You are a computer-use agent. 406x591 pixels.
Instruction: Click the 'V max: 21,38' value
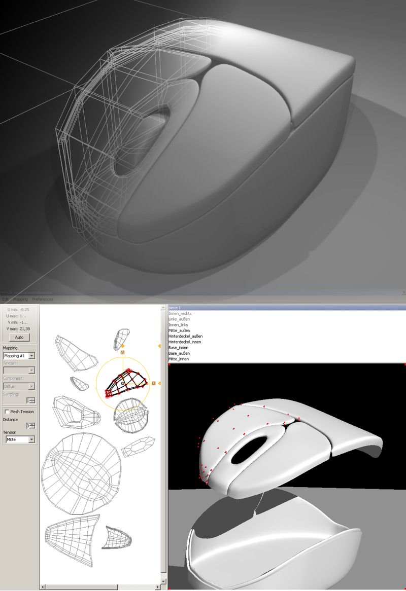click(x=18, y=328)
